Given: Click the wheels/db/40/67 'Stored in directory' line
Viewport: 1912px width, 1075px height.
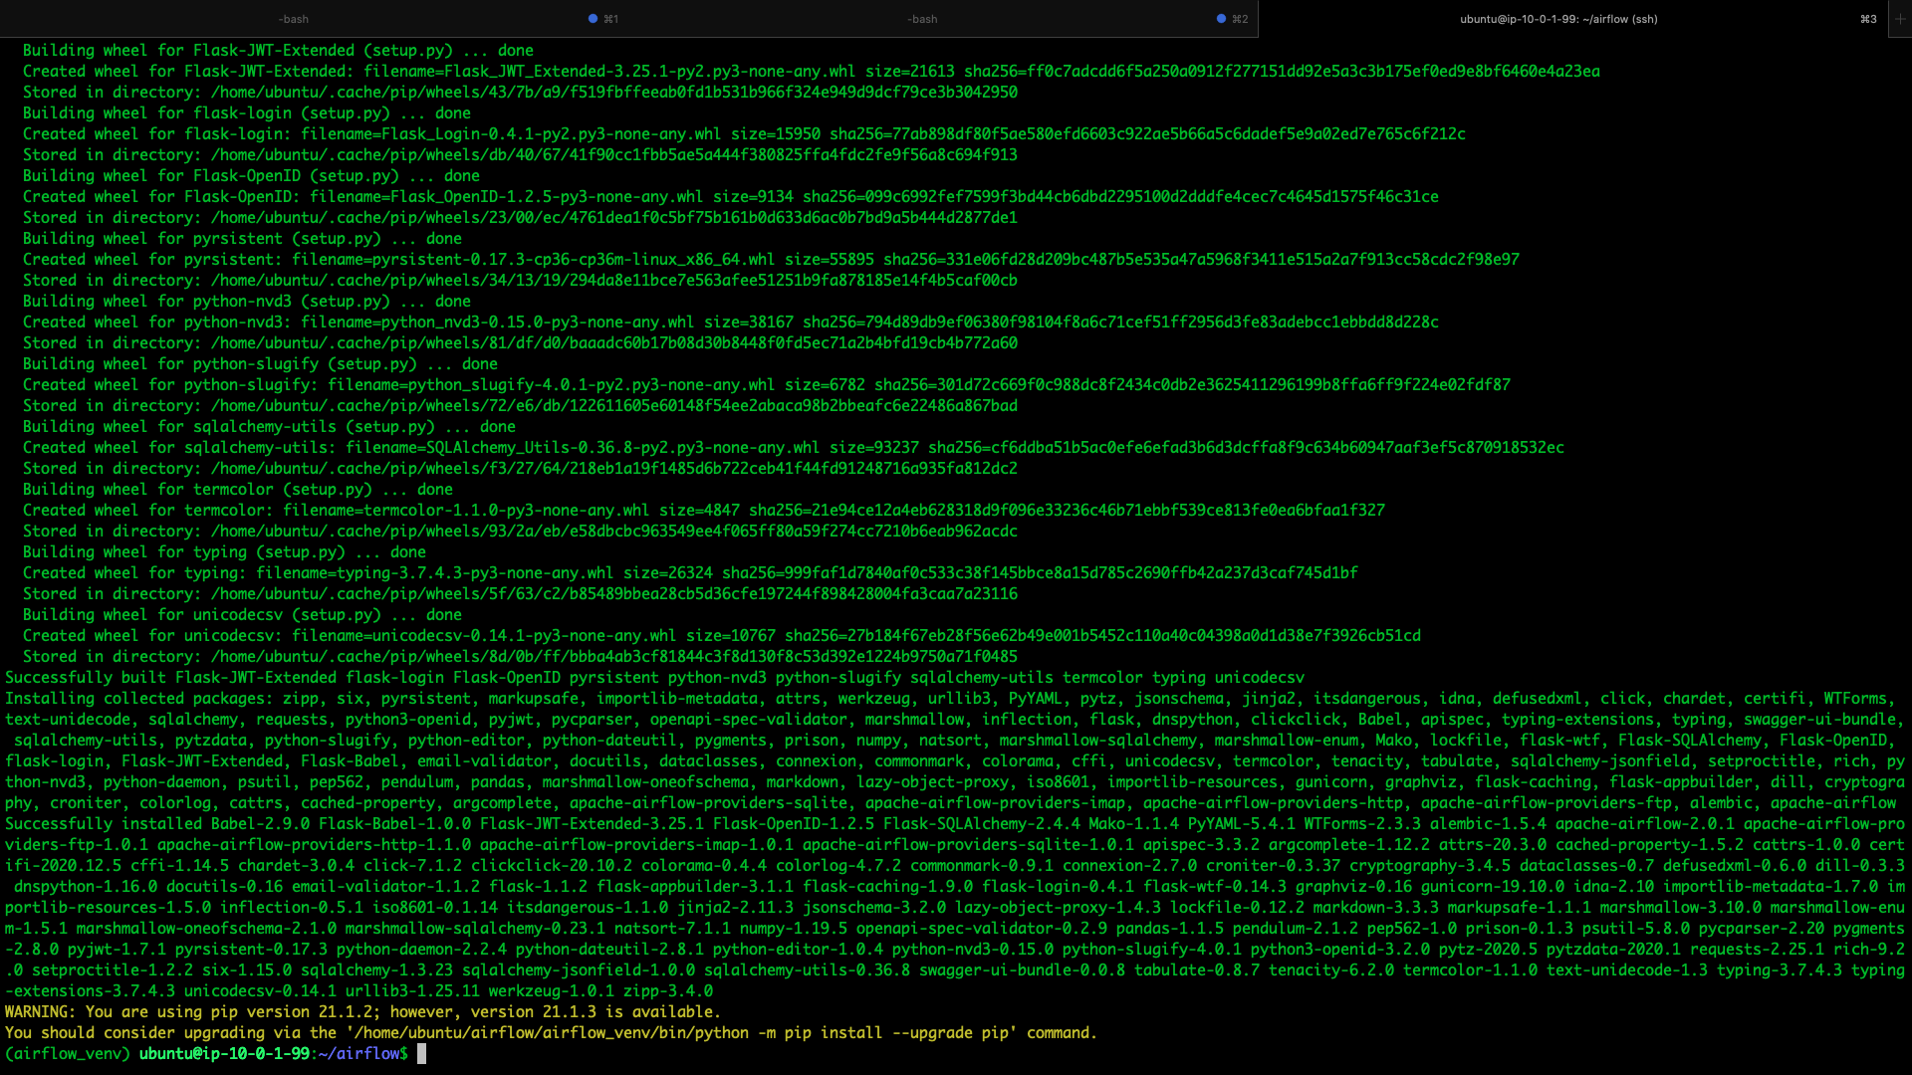Looking at the screenshot, I should (520, 154).
